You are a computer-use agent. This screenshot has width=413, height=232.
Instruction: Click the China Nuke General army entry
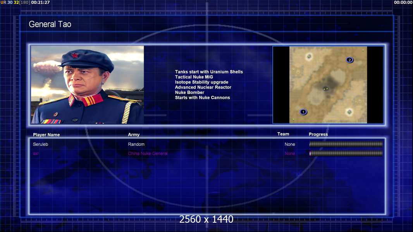[148, 154]
